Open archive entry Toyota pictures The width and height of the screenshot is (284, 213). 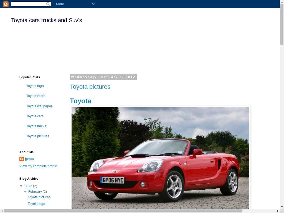[x=39, y=197]
